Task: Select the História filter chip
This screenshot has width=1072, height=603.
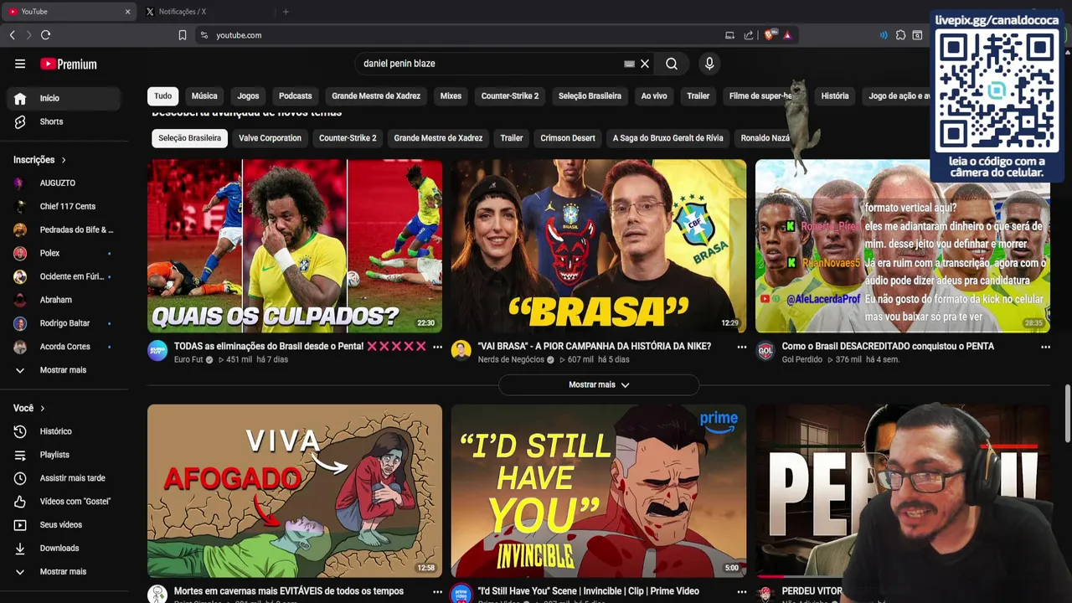Action: coord(835,96)
